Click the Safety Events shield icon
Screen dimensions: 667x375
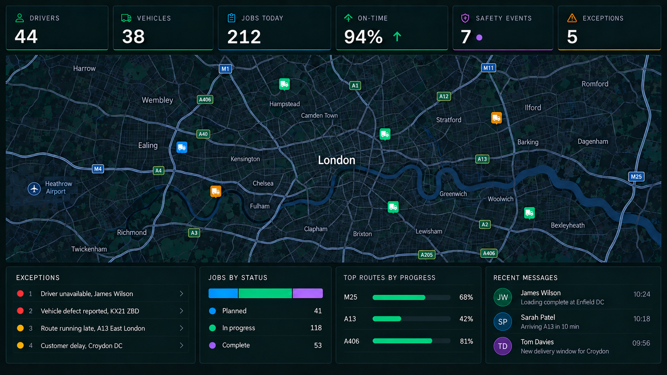pos(465,18)
